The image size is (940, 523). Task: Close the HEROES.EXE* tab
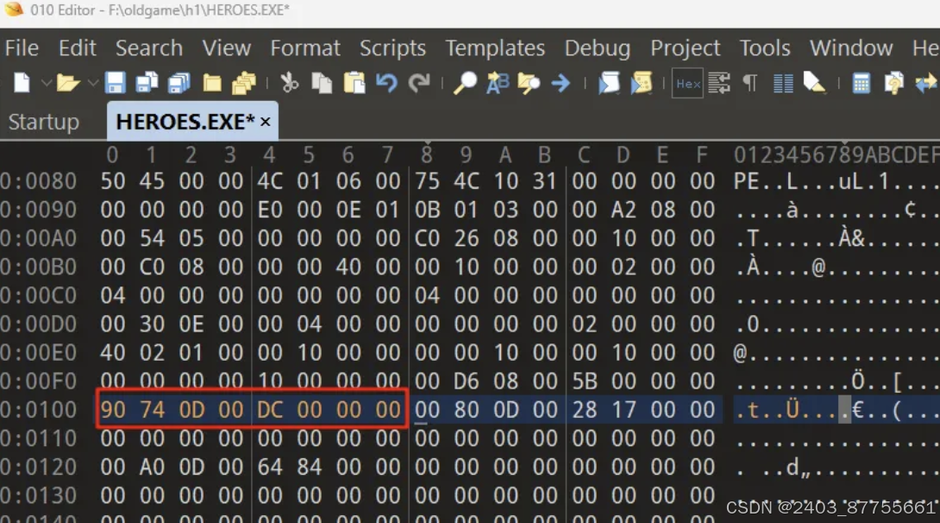pyautogui.click(x=265, y=122)
